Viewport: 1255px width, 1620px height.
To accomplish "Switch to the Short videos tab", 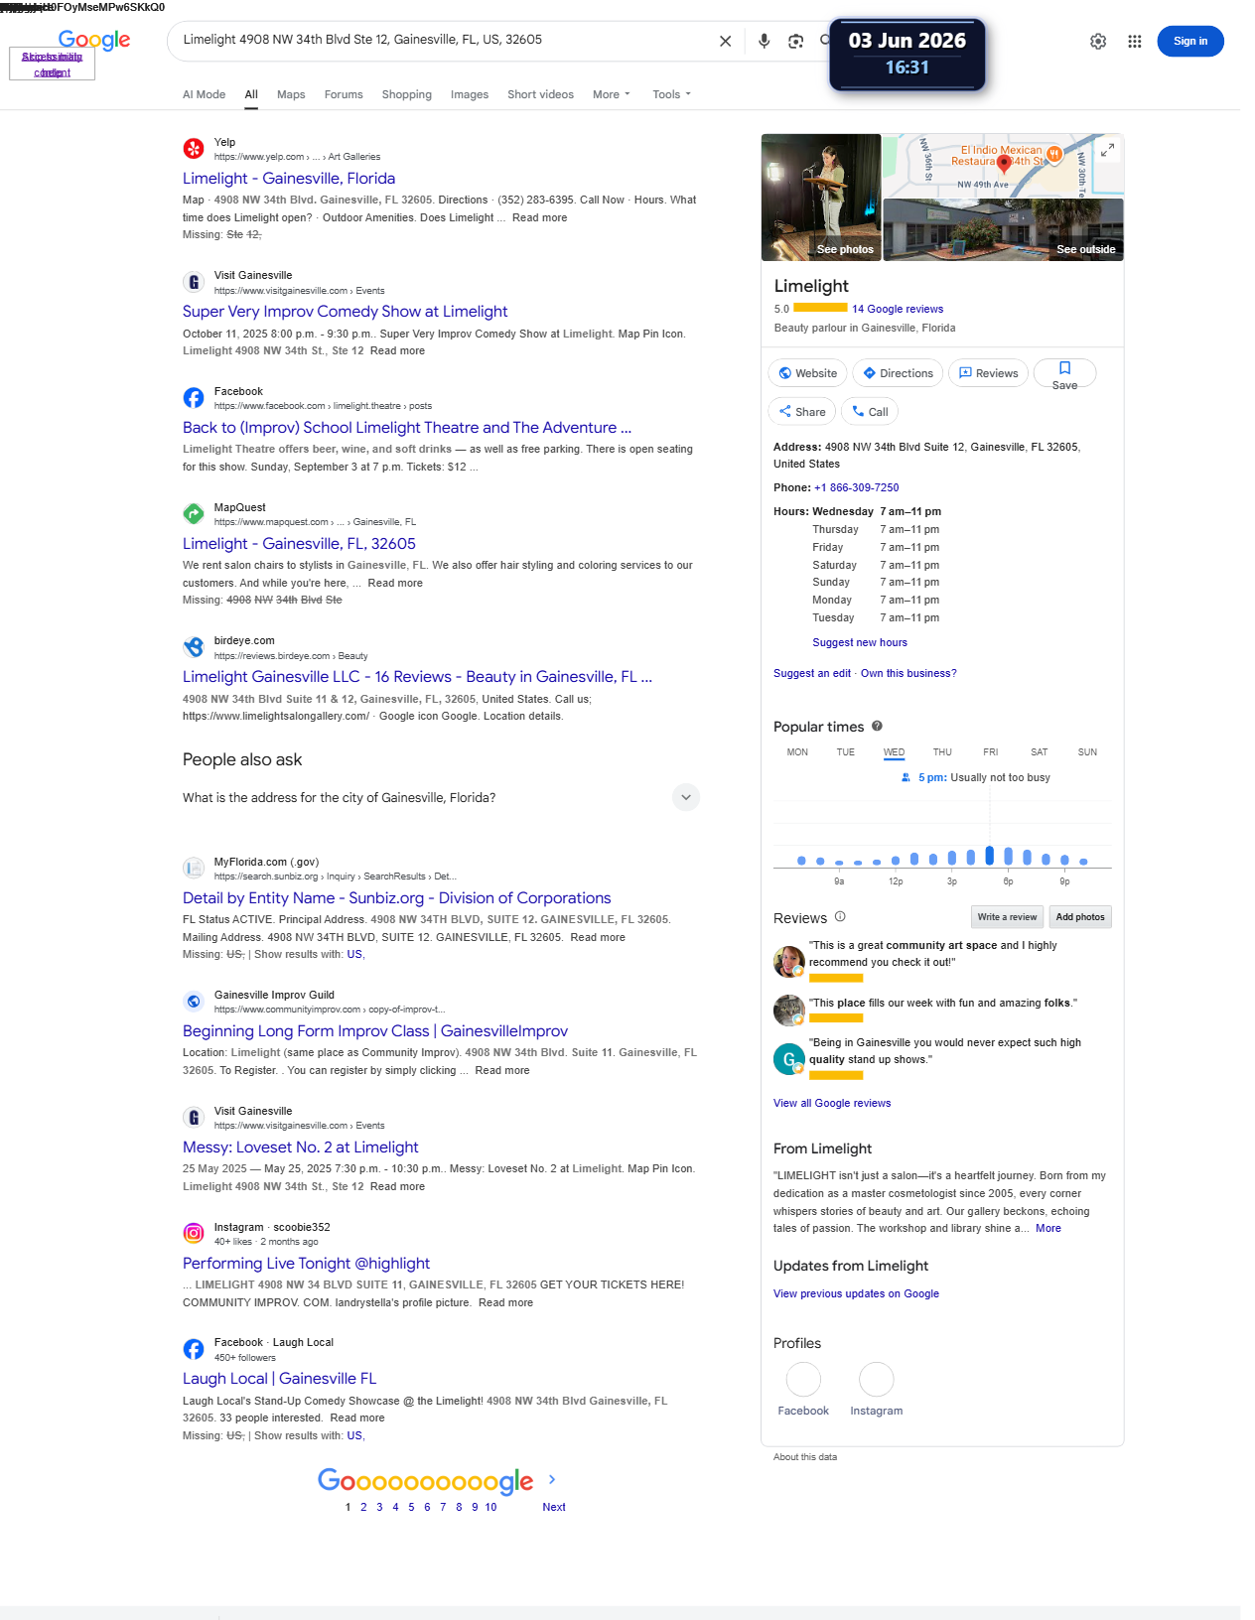I will click(540, 94).
